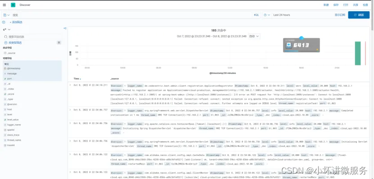Screen dimensions: 374x179
Task: Click the _type field type icon
Action: 5,99
